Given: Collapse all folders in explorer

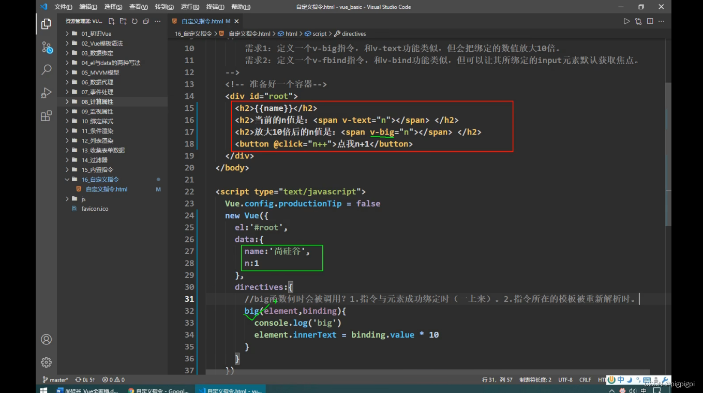Looking at the screenshot, I should point(146,21).
